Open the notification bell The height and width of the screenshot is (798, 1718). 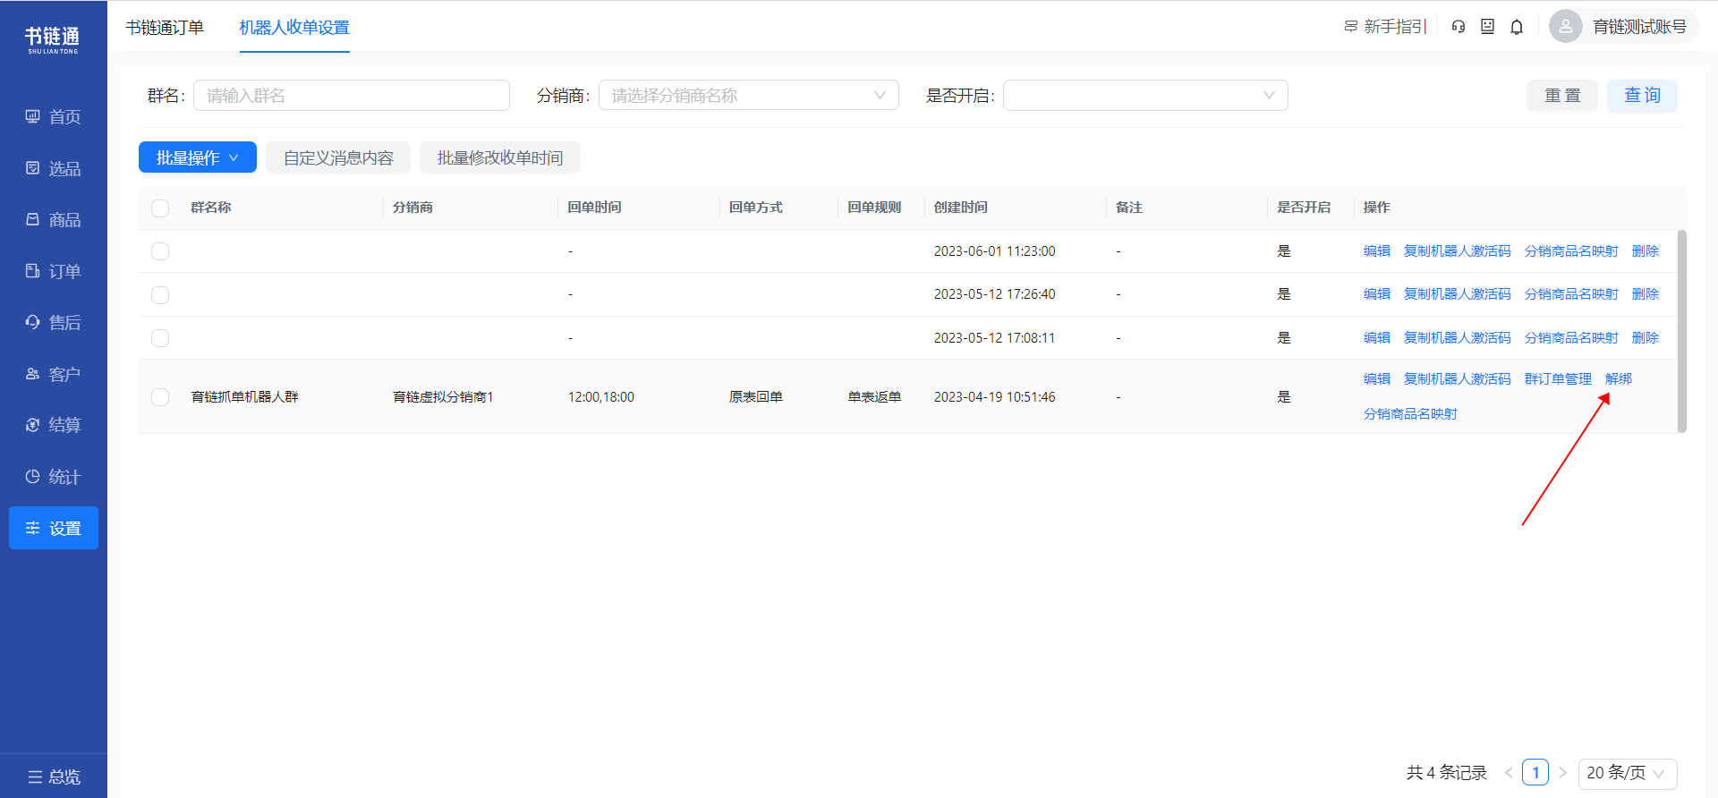[x=1517, y=27]
